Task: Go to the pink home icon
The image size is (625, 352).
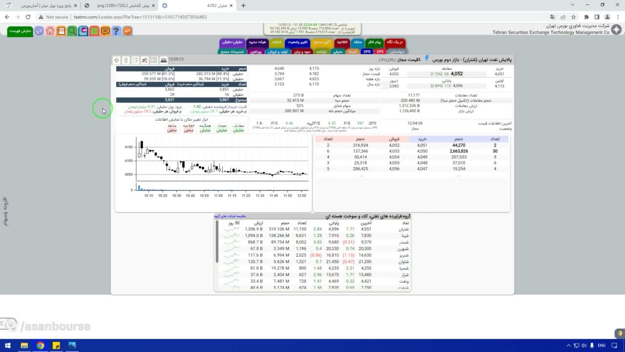Action: point(50,31)
